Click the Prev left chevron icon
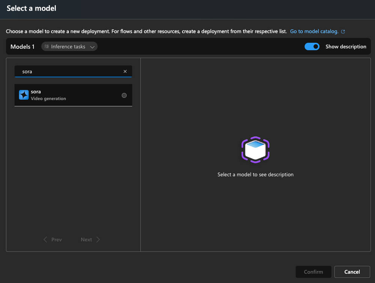 45,240
